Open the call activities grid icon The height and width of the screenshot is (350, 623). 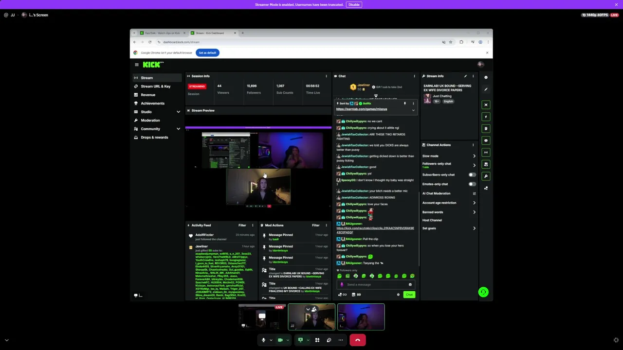317,340
